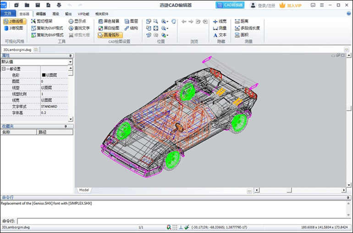Toggle 线宽 line width display
Image resolution: width=353 pixels, height=233 pixels.
(220, 22)
